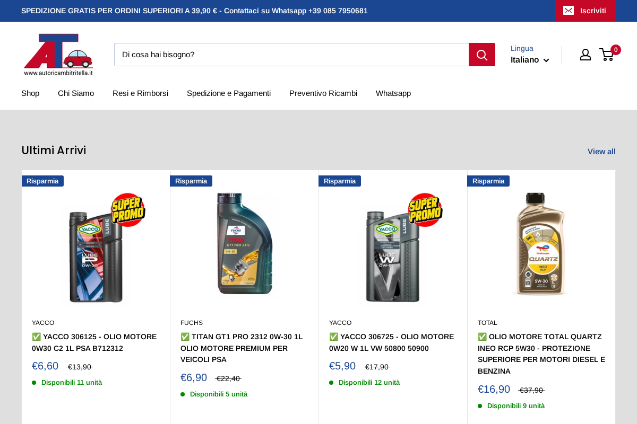Click the TOTAL QUARTZ INEO bottle image
The height and width of the screenshot is (424, 637).
541,244
